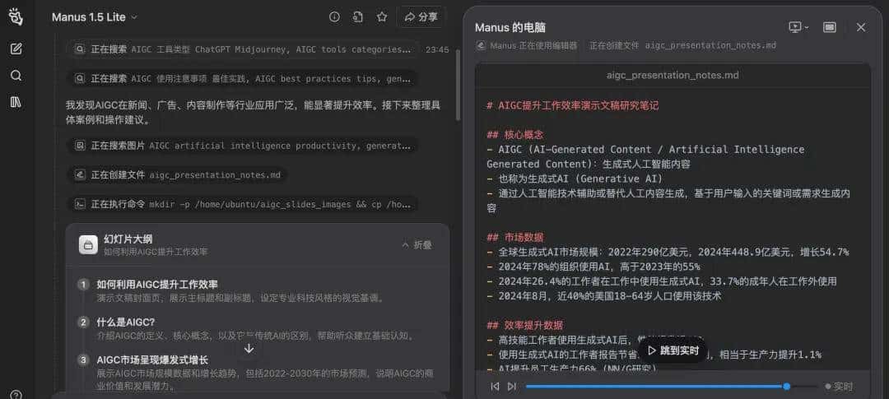
Task: Toggle the computer panel layout icon
Action: (830, 27)
